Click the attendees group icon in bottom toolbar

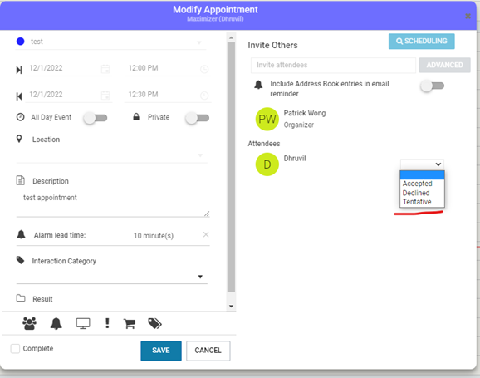click(29, 323)
